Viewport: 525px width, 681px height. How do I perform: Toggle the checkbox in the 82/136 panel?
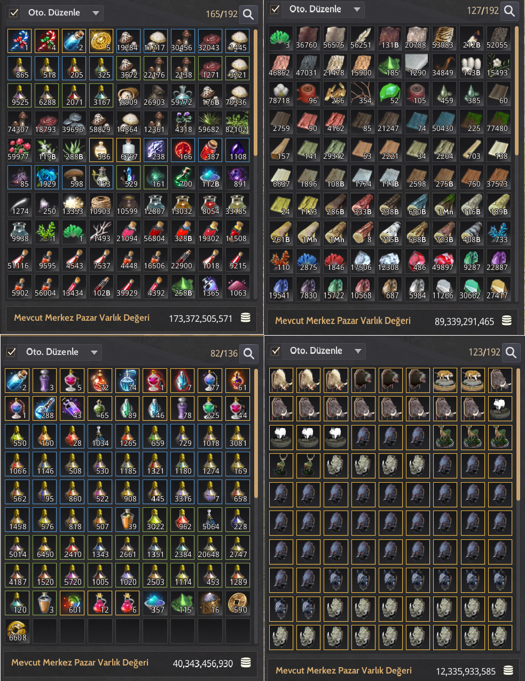(11, 352)
